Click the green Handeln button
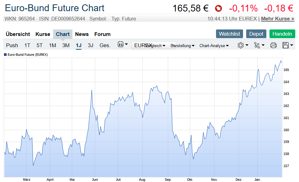This screenshot has height=182, width=299. 282,34
